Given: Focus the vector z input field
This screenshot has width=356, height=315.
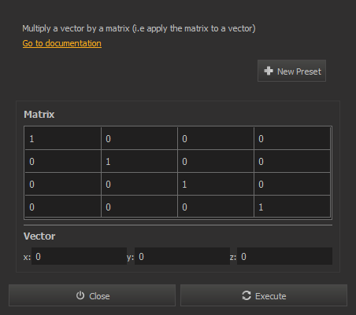Looking at the screenshot, I should [x=284, y=256].
